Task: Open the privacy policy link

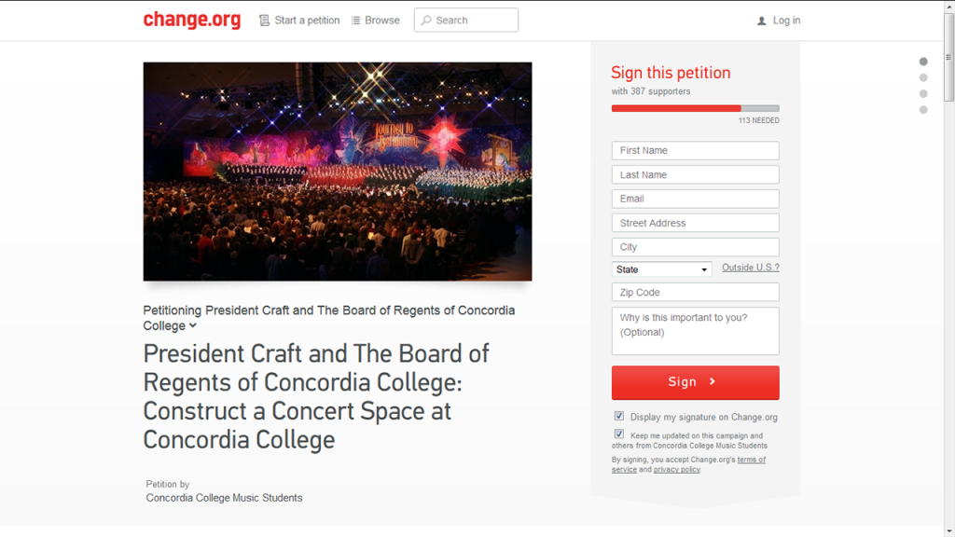Action: tap(676, 470)
